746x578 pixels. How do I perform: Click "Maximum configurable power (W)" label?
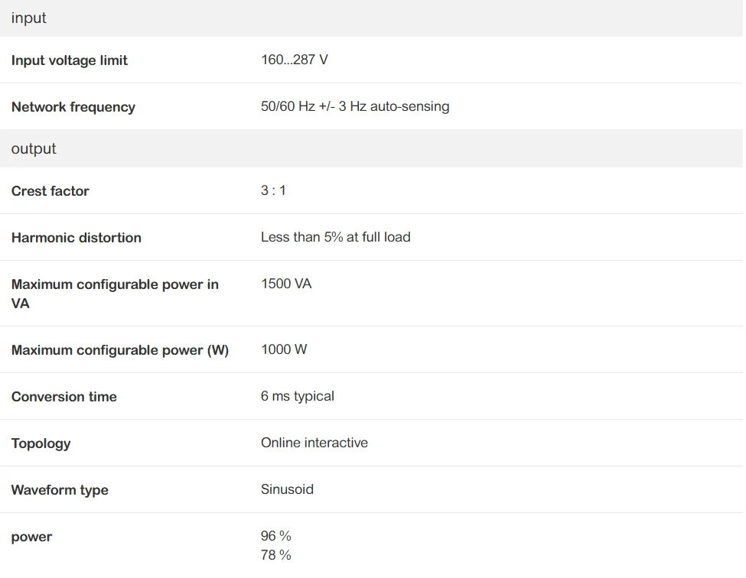click(x=120, y=350)
